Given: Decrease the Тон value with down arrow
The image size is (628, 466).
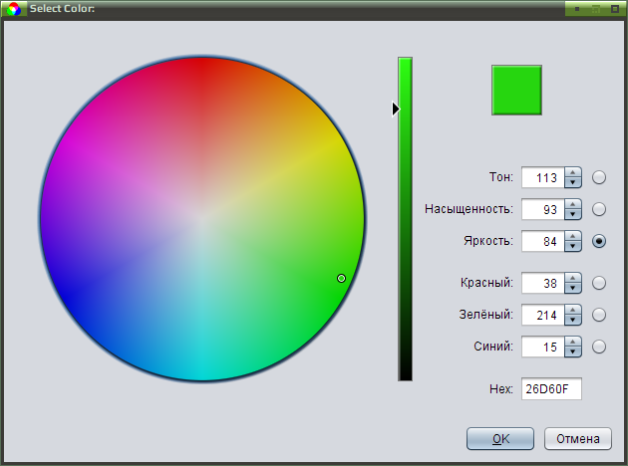Looking at the screenshot, I should click(573, 182).
